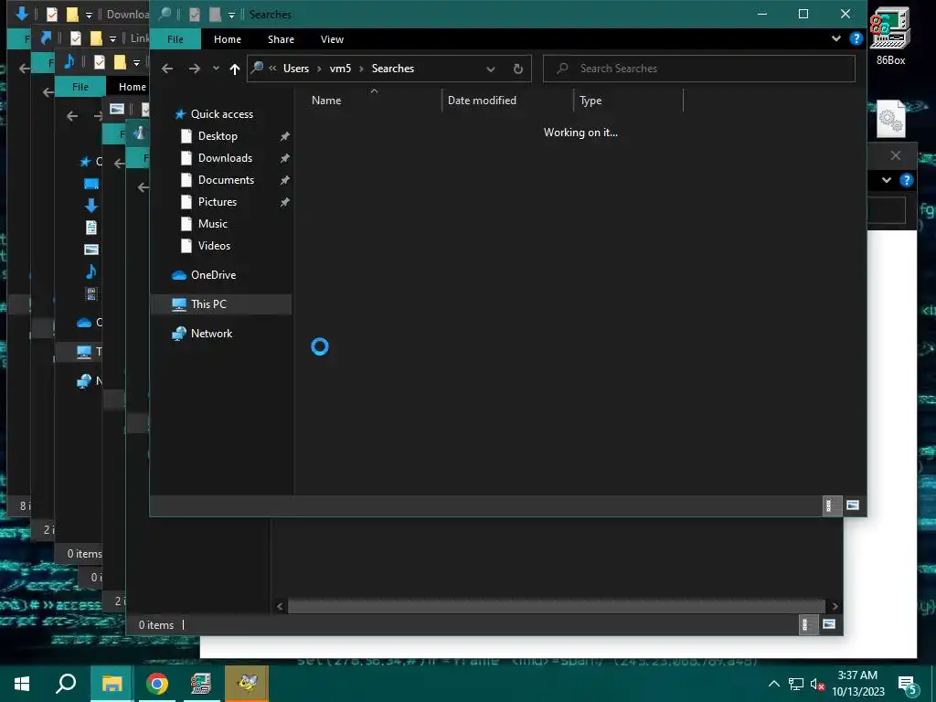This screenshot has width=936, height=702.
Task: Click the Searches magnifier icon in the title bar
Action: click(x=164, y=15)
